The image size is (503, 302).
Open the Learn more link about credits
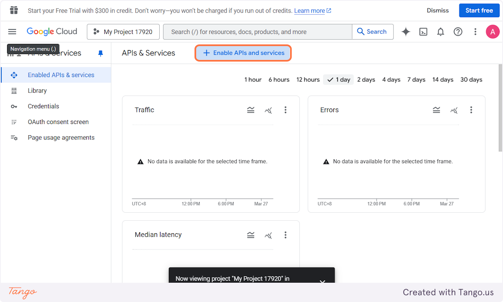tap(310, 10)
